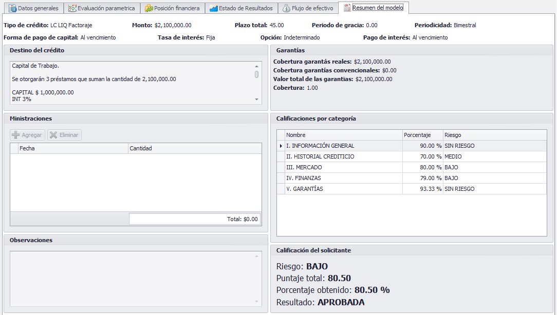
Task: Click the down arrow in Destino del crédito scrollbar
Action: 256,100
